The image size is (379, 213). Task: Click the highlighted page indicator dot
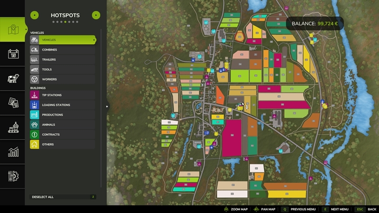[65, 22]
